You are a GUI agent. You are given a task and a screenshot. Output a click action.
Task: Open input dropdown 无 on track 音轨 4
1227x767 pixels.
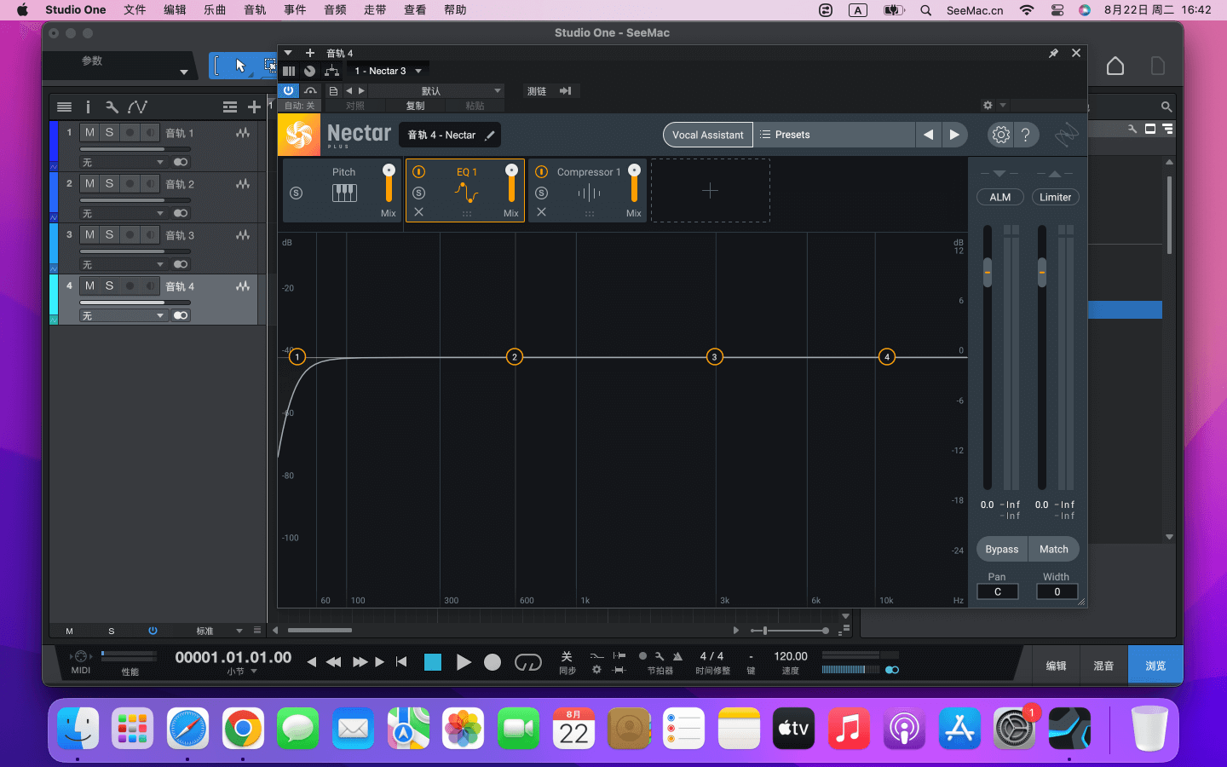click(124, 316)
